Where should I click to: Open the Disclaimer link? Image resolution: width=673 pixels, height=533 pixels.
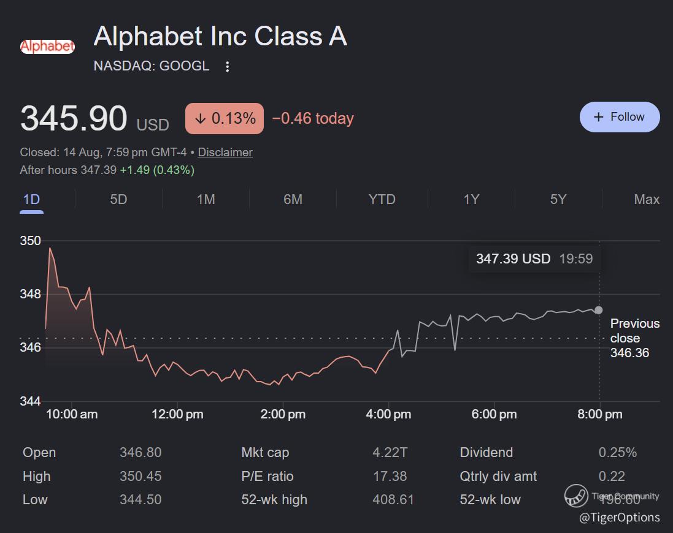coord(225,152)
